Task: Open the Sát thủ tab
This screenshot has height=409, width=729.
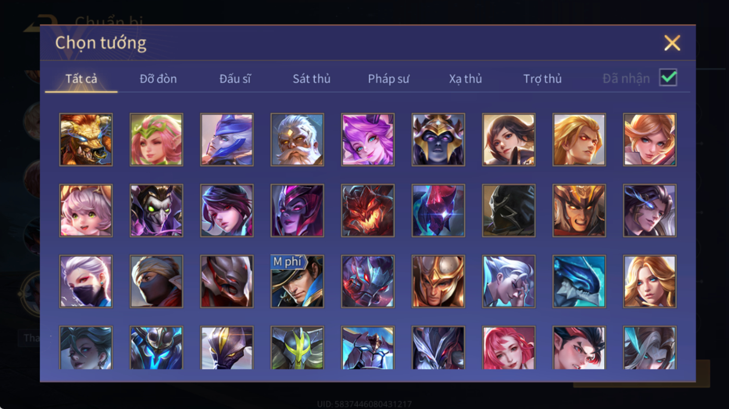Action: (311, 79)
